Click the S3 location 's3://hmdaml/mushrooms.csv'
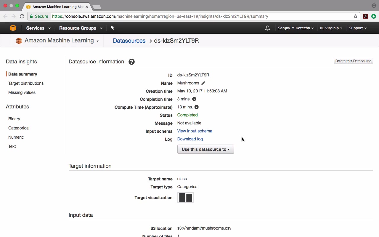Image resolution: width=379 pixels, height=237 pixels. tap(204, 228)
